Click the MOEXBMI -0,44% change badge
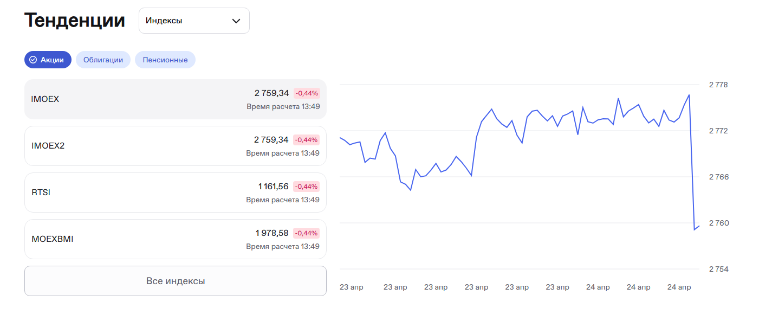The image size is (772, 314). tap(307, 233)
